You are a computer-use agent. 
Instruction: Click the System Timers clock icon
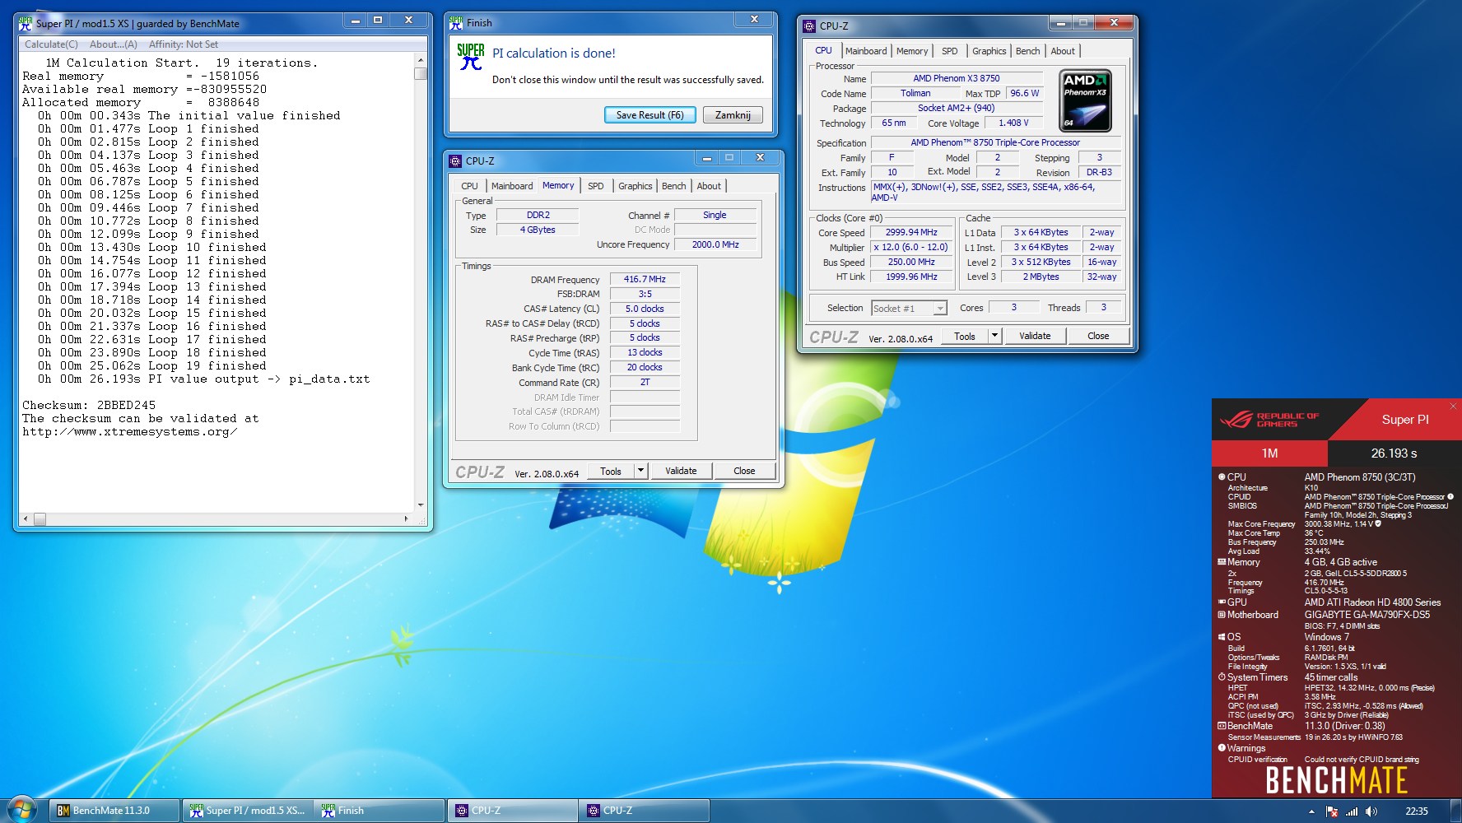click(1222, 677)
